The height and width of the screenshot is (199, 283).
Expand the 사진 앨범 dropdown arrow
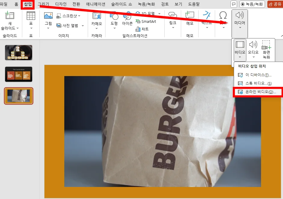click(83, 26)
